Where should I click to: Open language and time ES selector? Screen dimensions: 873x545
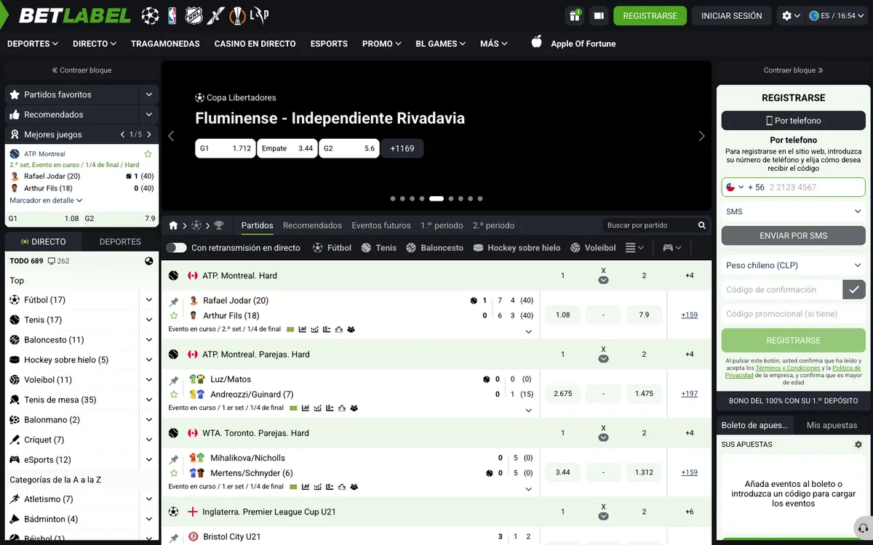pos(837,15)
